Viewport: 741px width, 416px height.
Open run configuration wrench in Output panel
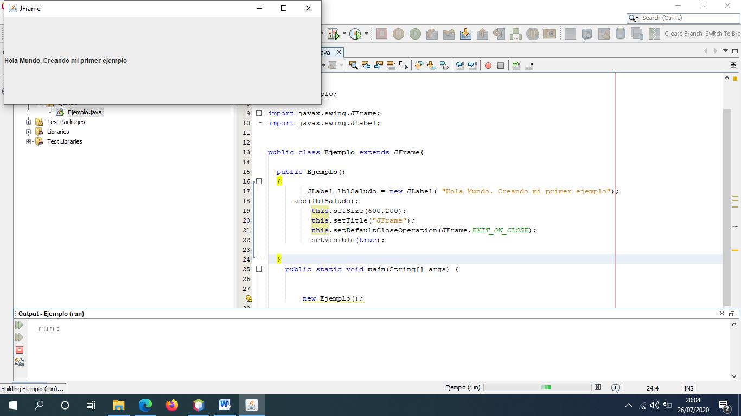click(18, 362)
